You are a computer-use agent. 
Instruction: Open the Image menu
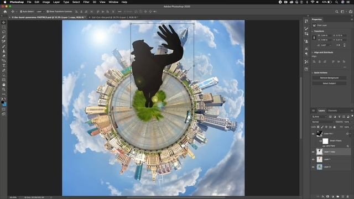click(46, 2)
